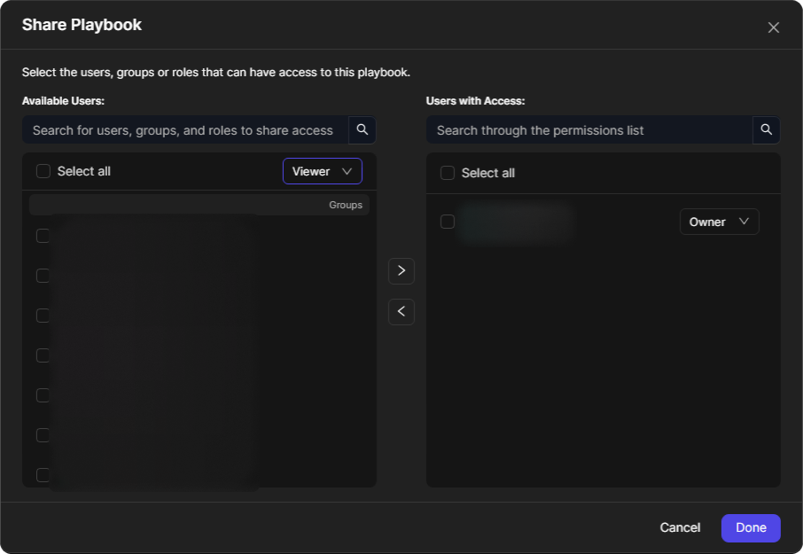This screenshot has width=803, height=554.
Task: Open the Owner permission dropdown
Action: 719,222
